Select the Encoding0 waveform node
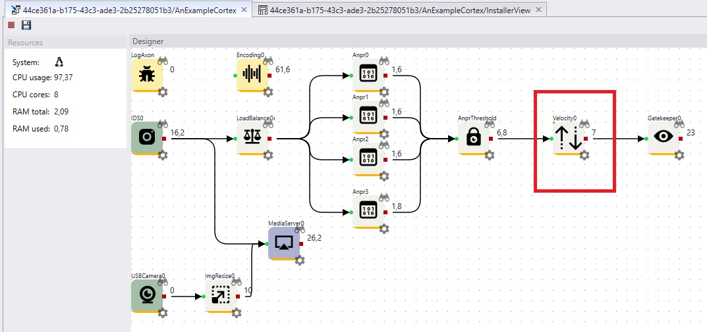Screen dimensions: 707x332 pyautogui.click(x=252, y=75)
